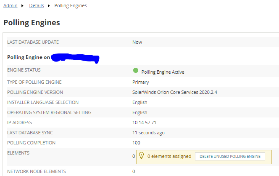Click the Operating System Regional Setting label
The height and width of the screenshot is (176, 279).
click(x=49, y=112)
